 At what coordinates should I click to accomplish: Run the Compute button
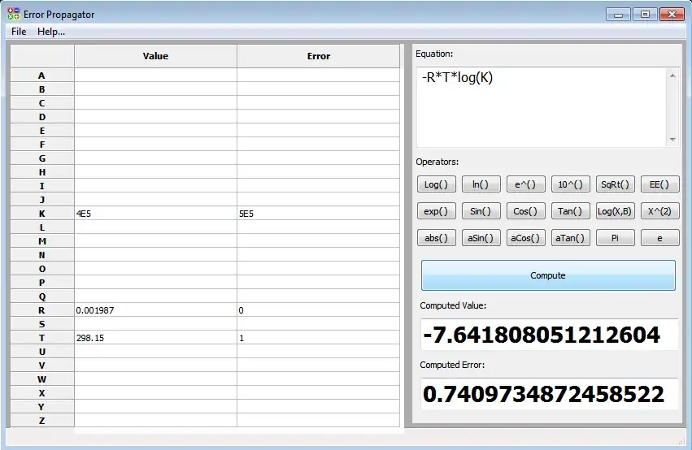point(548,275)
